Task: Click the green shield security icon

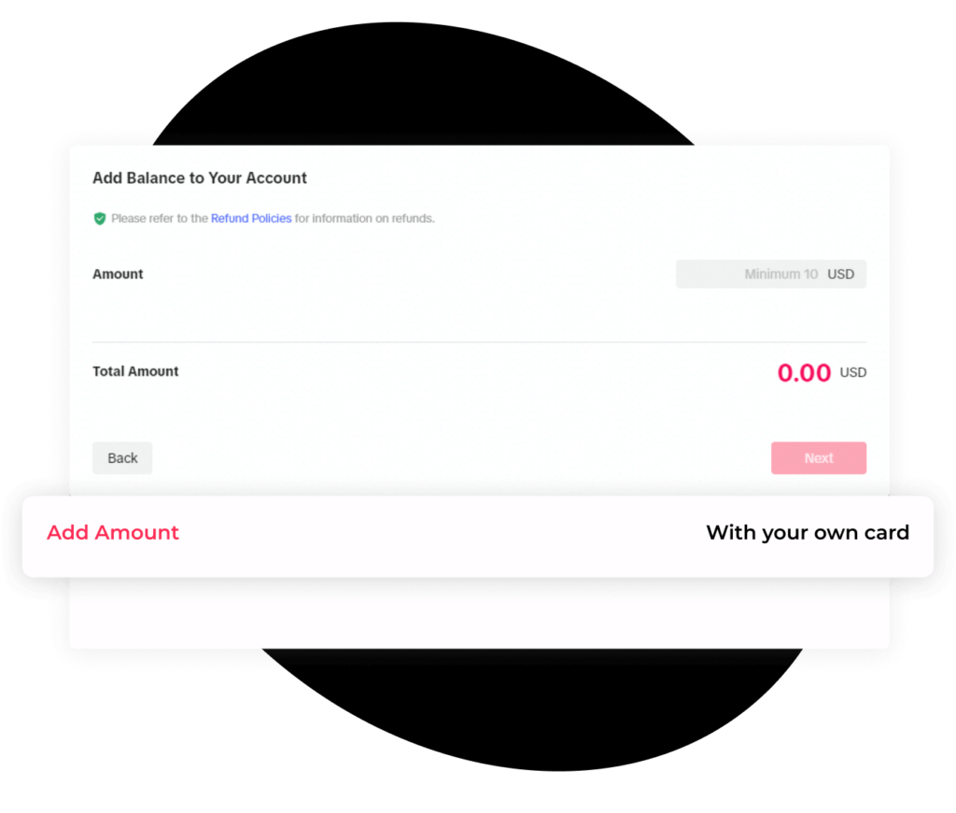Action: (100, 218)
